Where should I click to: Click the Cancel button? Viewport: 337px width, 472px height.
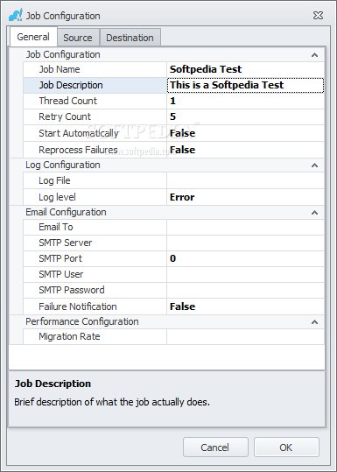point(215,447)
